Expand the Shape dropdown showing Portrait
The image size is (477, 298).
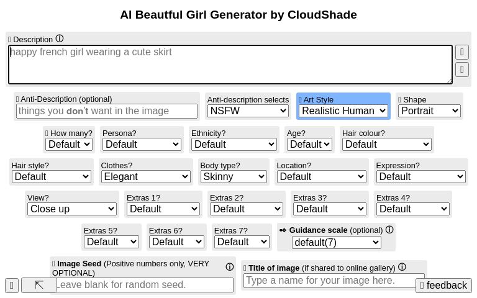click(429, 111)
